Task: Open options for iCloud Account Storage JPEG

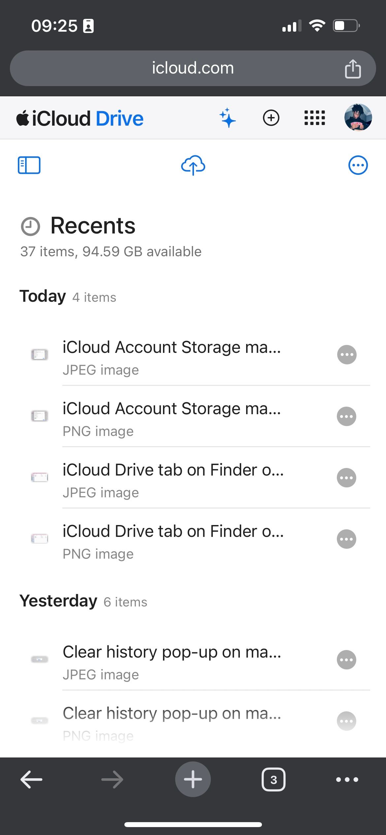Action: tap(346, 355)
